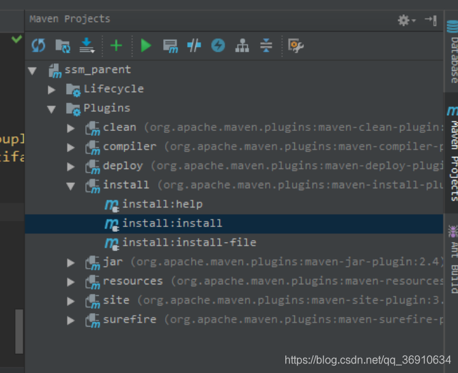Click the clean plugin label
458x373 pixels.
119,128
